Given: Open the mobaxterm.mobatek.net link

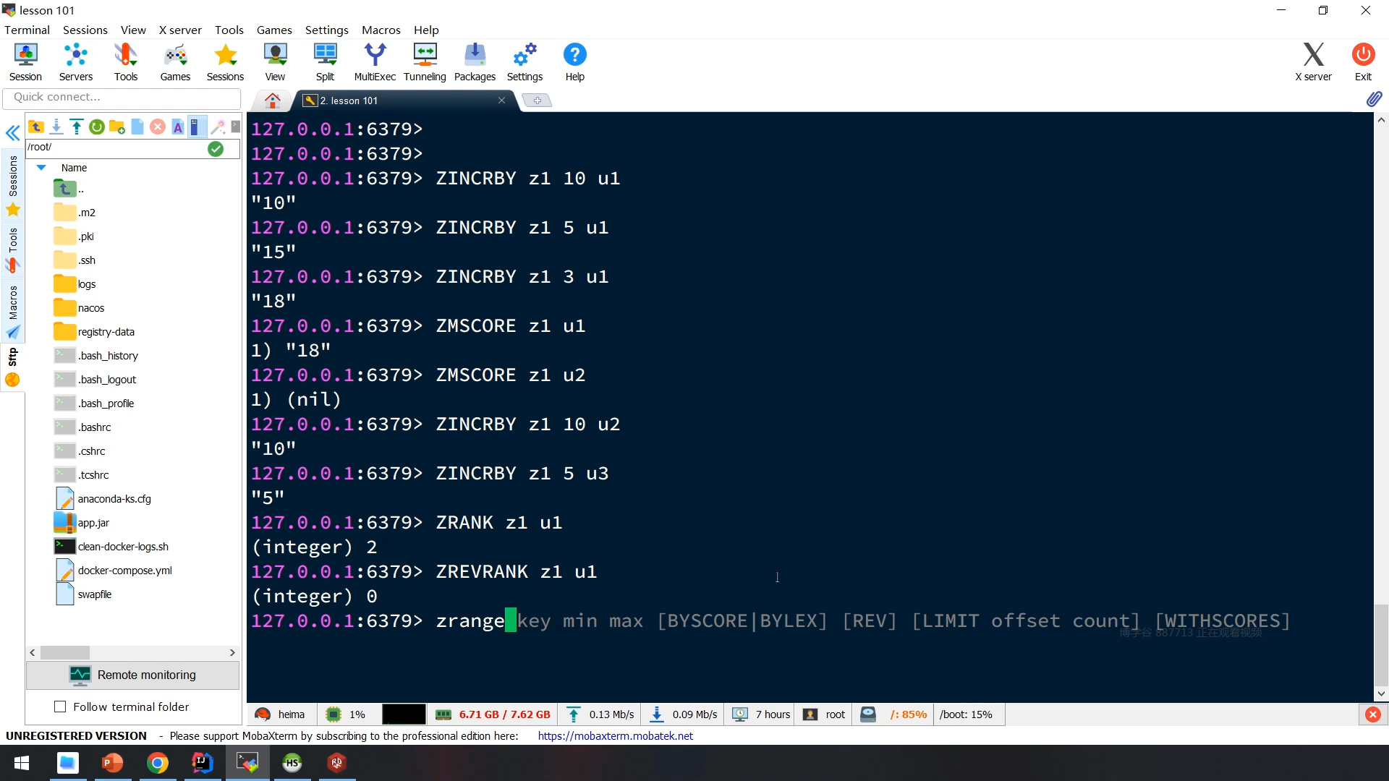Looking at the screenshot, I should click(615, 735).
